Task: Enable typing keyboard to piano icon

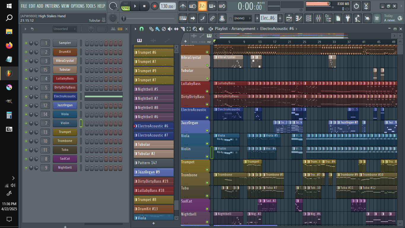Action: (183, 18)
